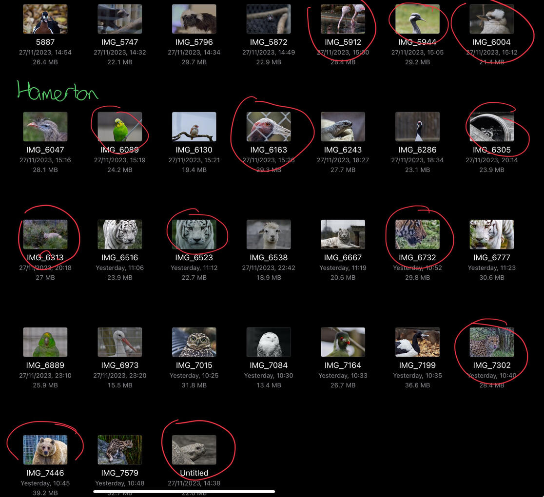Select the IMG_6004 kookaburra photo

click(491, 19)
